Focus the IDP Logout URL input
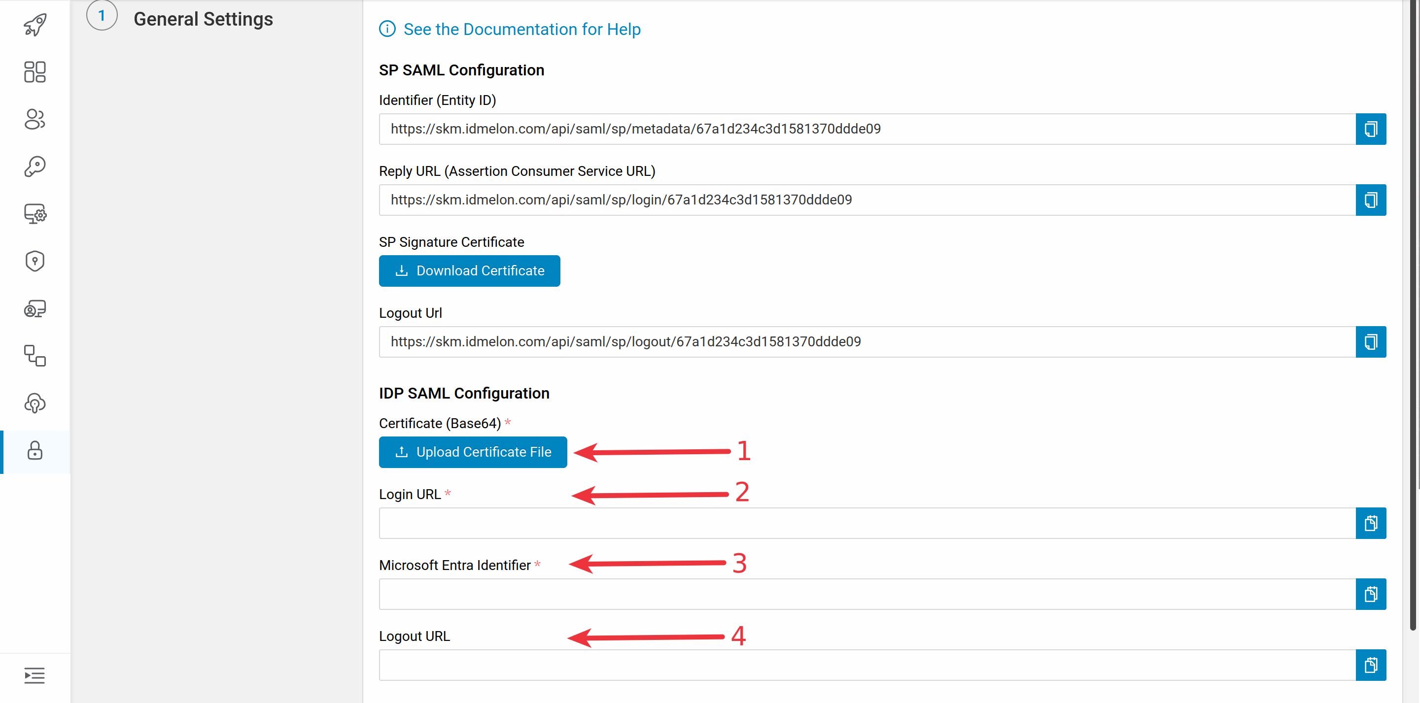The width and height of the screenshot is (1420, 703). (867, 666)
